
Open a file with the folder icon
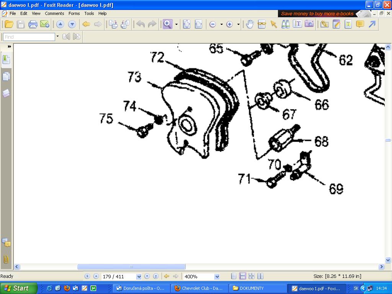pyautogui.click(x=9, y=24)
